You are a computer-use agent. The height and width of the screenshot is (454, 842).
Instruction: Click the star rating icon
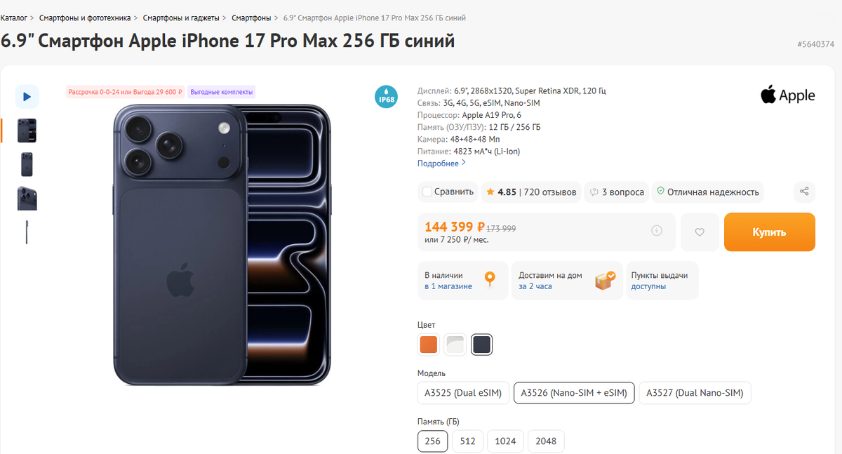pyautogui.click(x=490, y=191)
